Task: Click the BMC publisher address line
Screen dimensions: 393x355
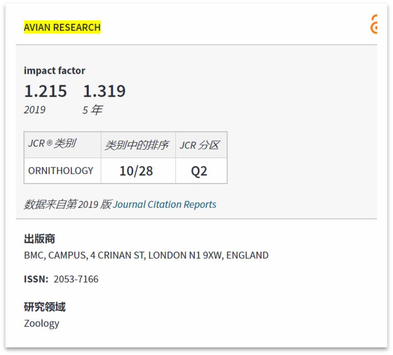Action: click(x=146, y=255)
